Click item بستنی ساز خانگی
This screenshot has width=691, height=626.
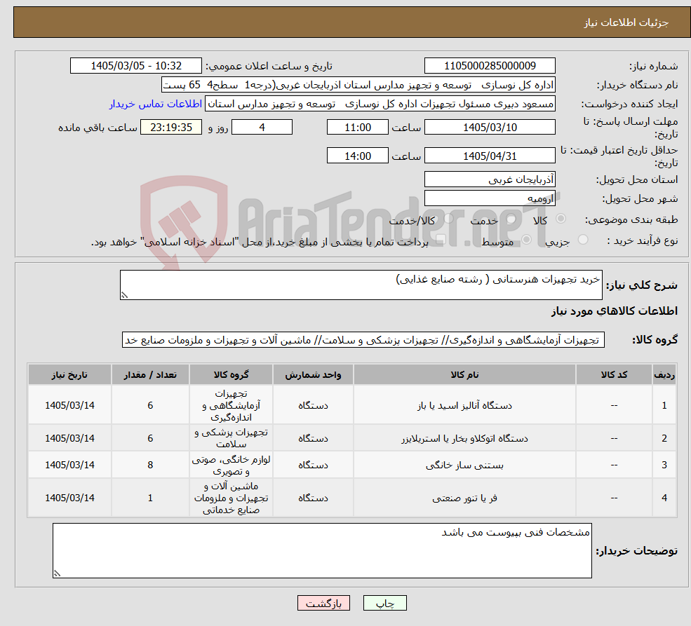point(464,465)
